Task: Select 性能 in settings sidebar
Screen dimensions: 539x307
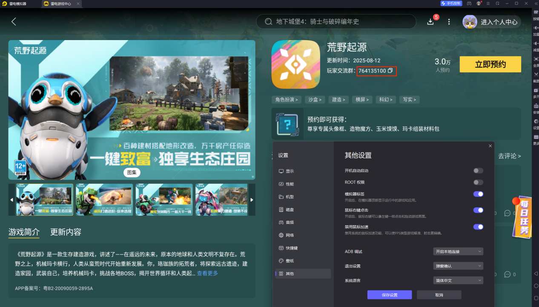Action: pos(303,184)
